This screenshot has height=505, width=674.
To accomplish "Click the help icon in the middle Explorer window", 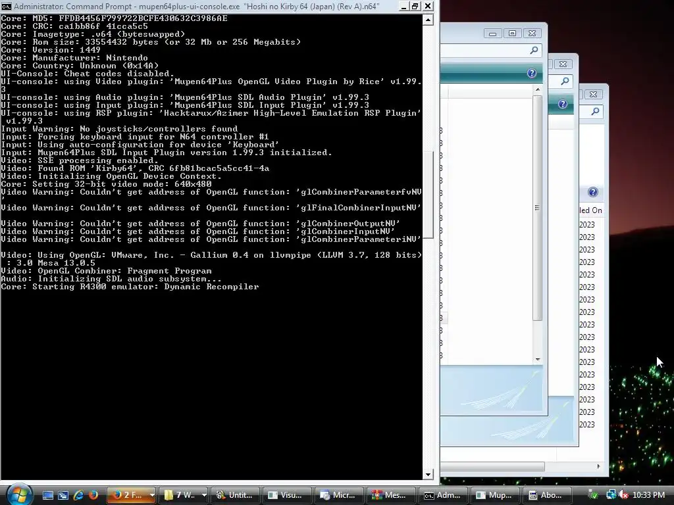I will coord(563,104).
